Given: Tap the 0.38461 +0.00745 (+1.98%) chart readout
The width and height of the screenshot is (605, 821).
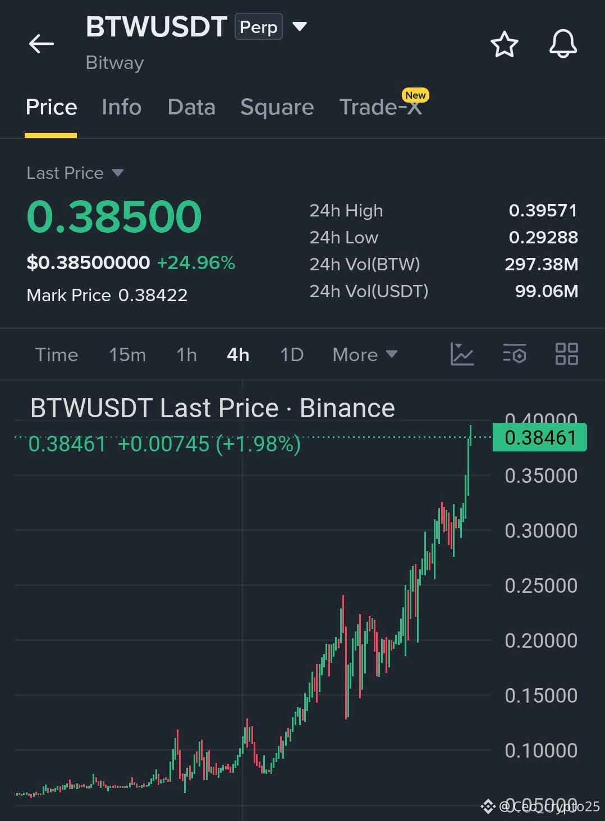Looking at the screenshot, I should [164, 444].
